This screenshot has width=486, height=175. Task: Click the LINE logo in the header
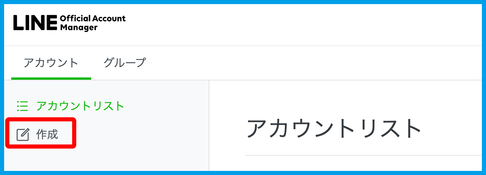pyautogui.click(x=35, y=23)
